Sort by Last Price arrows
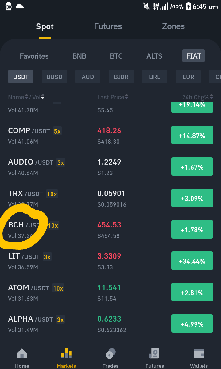 [x=127, y=97]
